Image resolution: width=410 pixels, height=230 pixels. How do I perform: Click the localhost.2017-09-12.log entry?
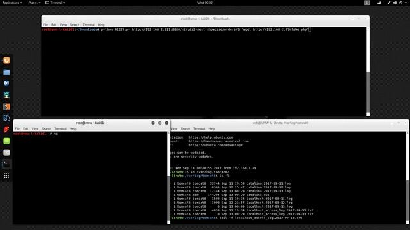[x=269, y=203]
